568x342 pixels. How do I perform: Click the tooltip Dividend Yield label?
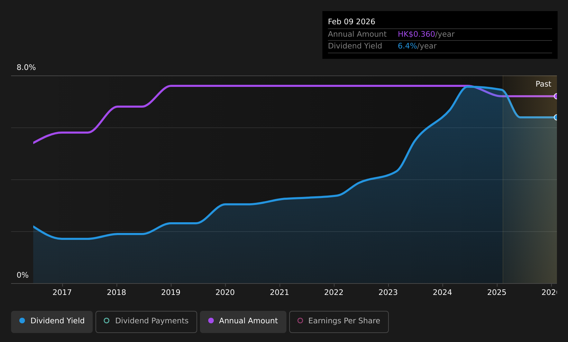355,46
